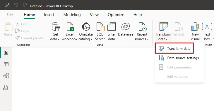The height and width of the screenshot is (111, 214).
Task: Switch to Report view in sidebar
Action: pos(6,52)
